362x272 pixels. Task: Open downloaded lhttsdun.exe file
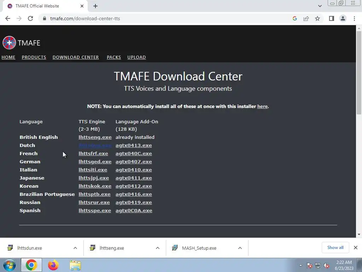[30, 248]
